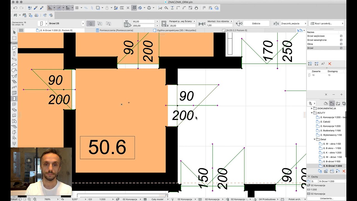Select the Layout Book navigator button

pyautogui.click(x=338, y=103)
